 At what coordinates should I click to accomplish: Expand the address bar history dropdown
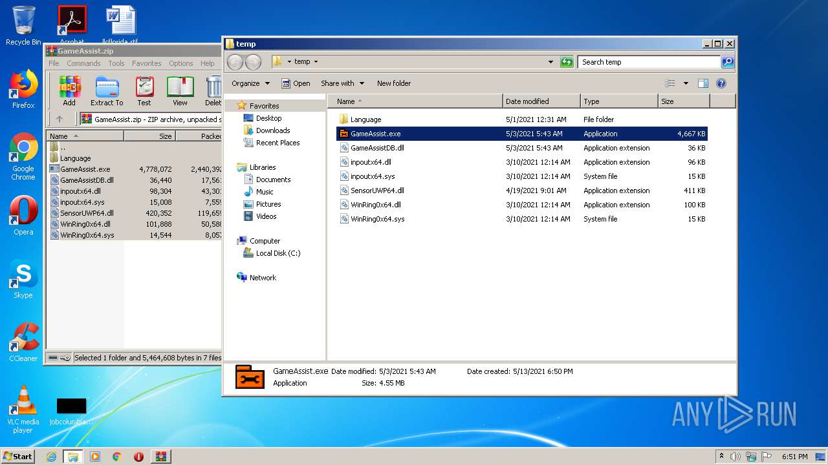coord(550,62)
